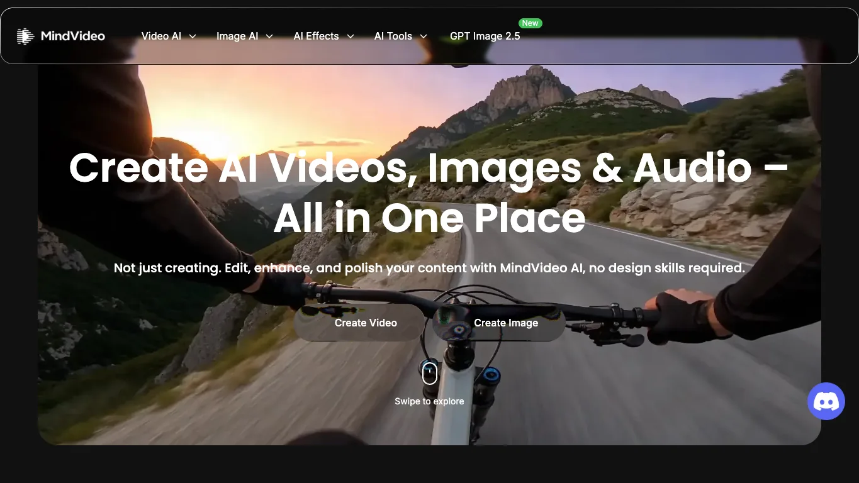The image size is (859, 483).
Task: Click the MindVideo logo icon
Action: 25,36
